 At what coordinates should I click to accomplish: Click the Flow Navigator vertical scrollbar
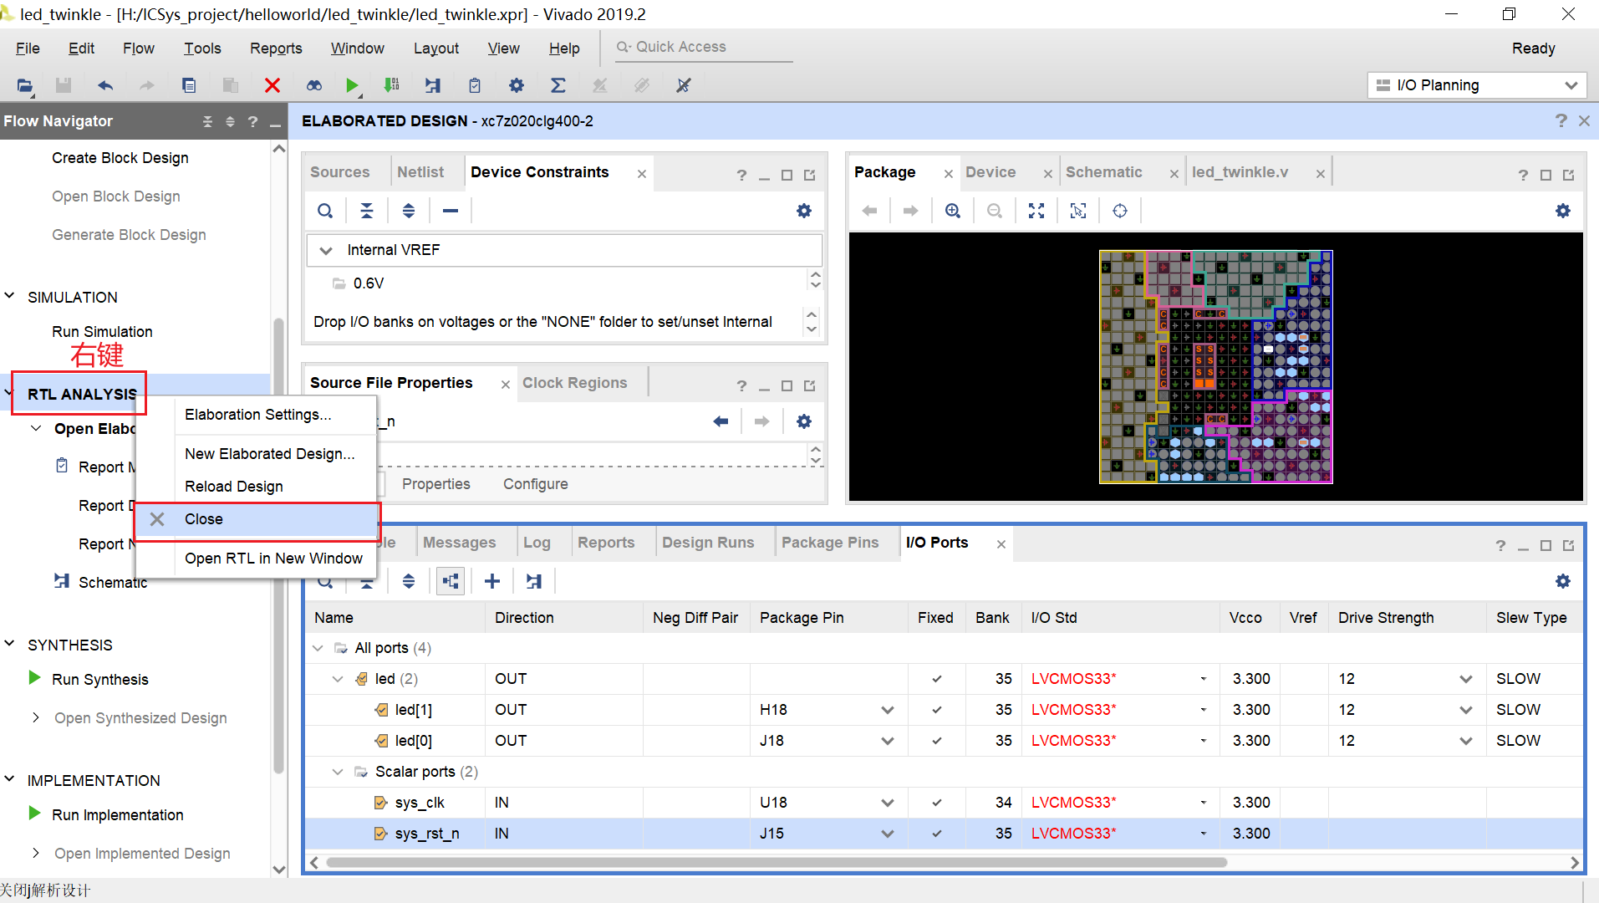pyautogui.click(x=279, y=545)
